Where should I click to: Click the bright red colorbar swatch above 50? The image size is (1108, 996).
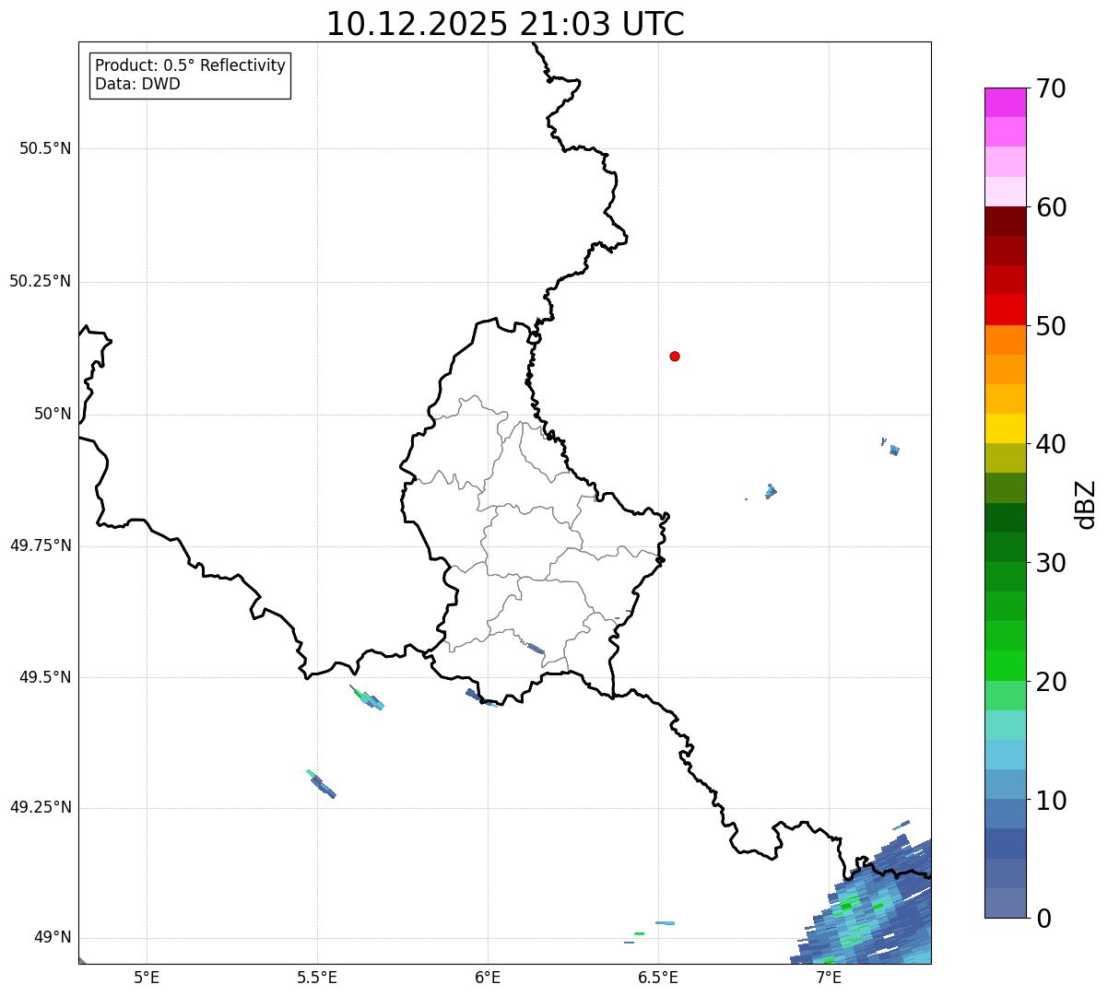click(1005, 310)
